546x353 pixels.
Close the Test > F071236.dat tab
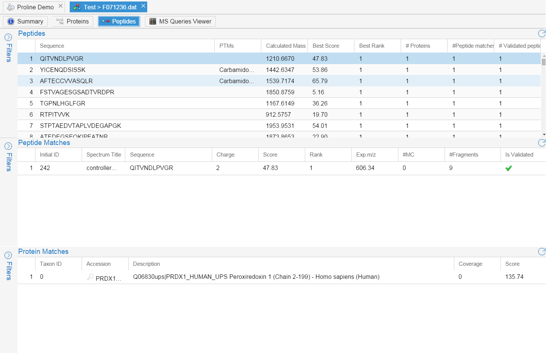[143, 6]
